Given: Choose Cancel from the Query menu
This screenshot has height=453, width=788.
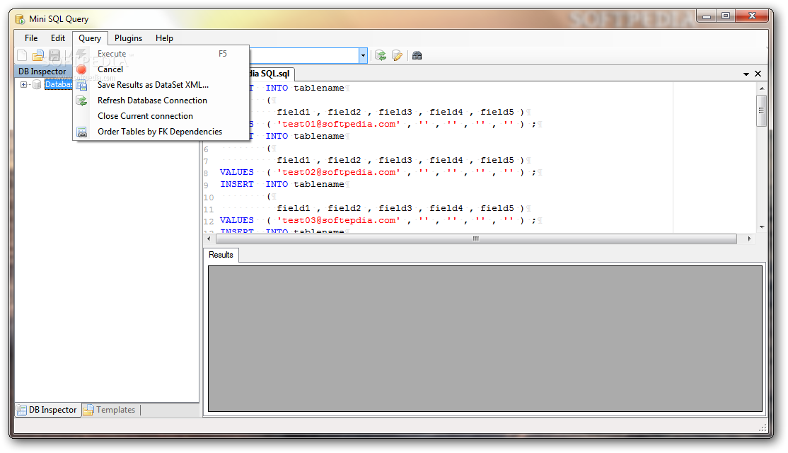Looking at the screenshot, I should tap(161, 69).
